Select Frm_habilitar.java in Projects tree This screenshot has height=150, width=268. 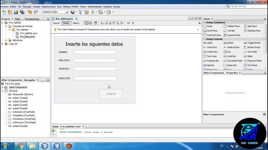tap(28, 33)
